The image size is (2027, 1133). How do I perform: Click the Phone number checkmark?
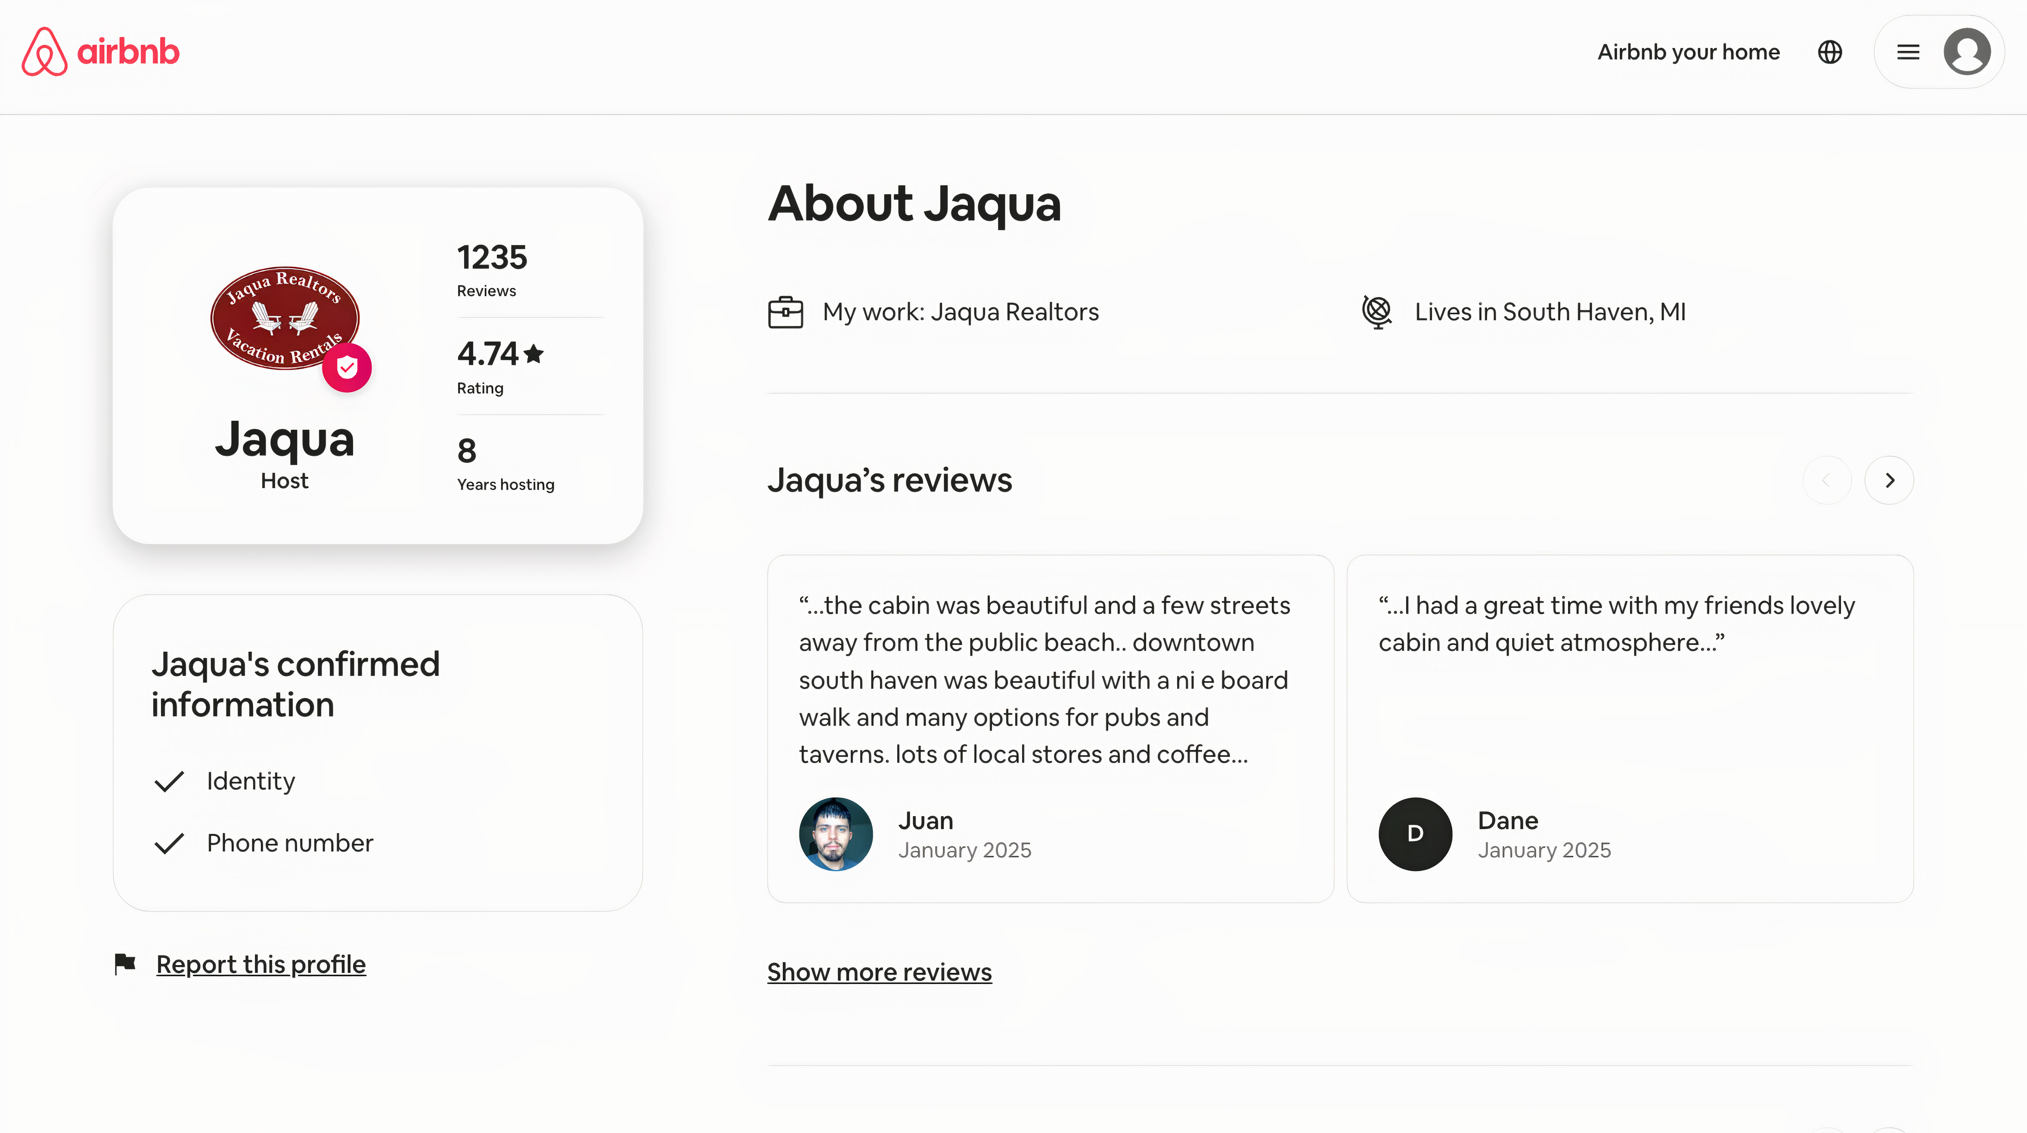(169, 843)
